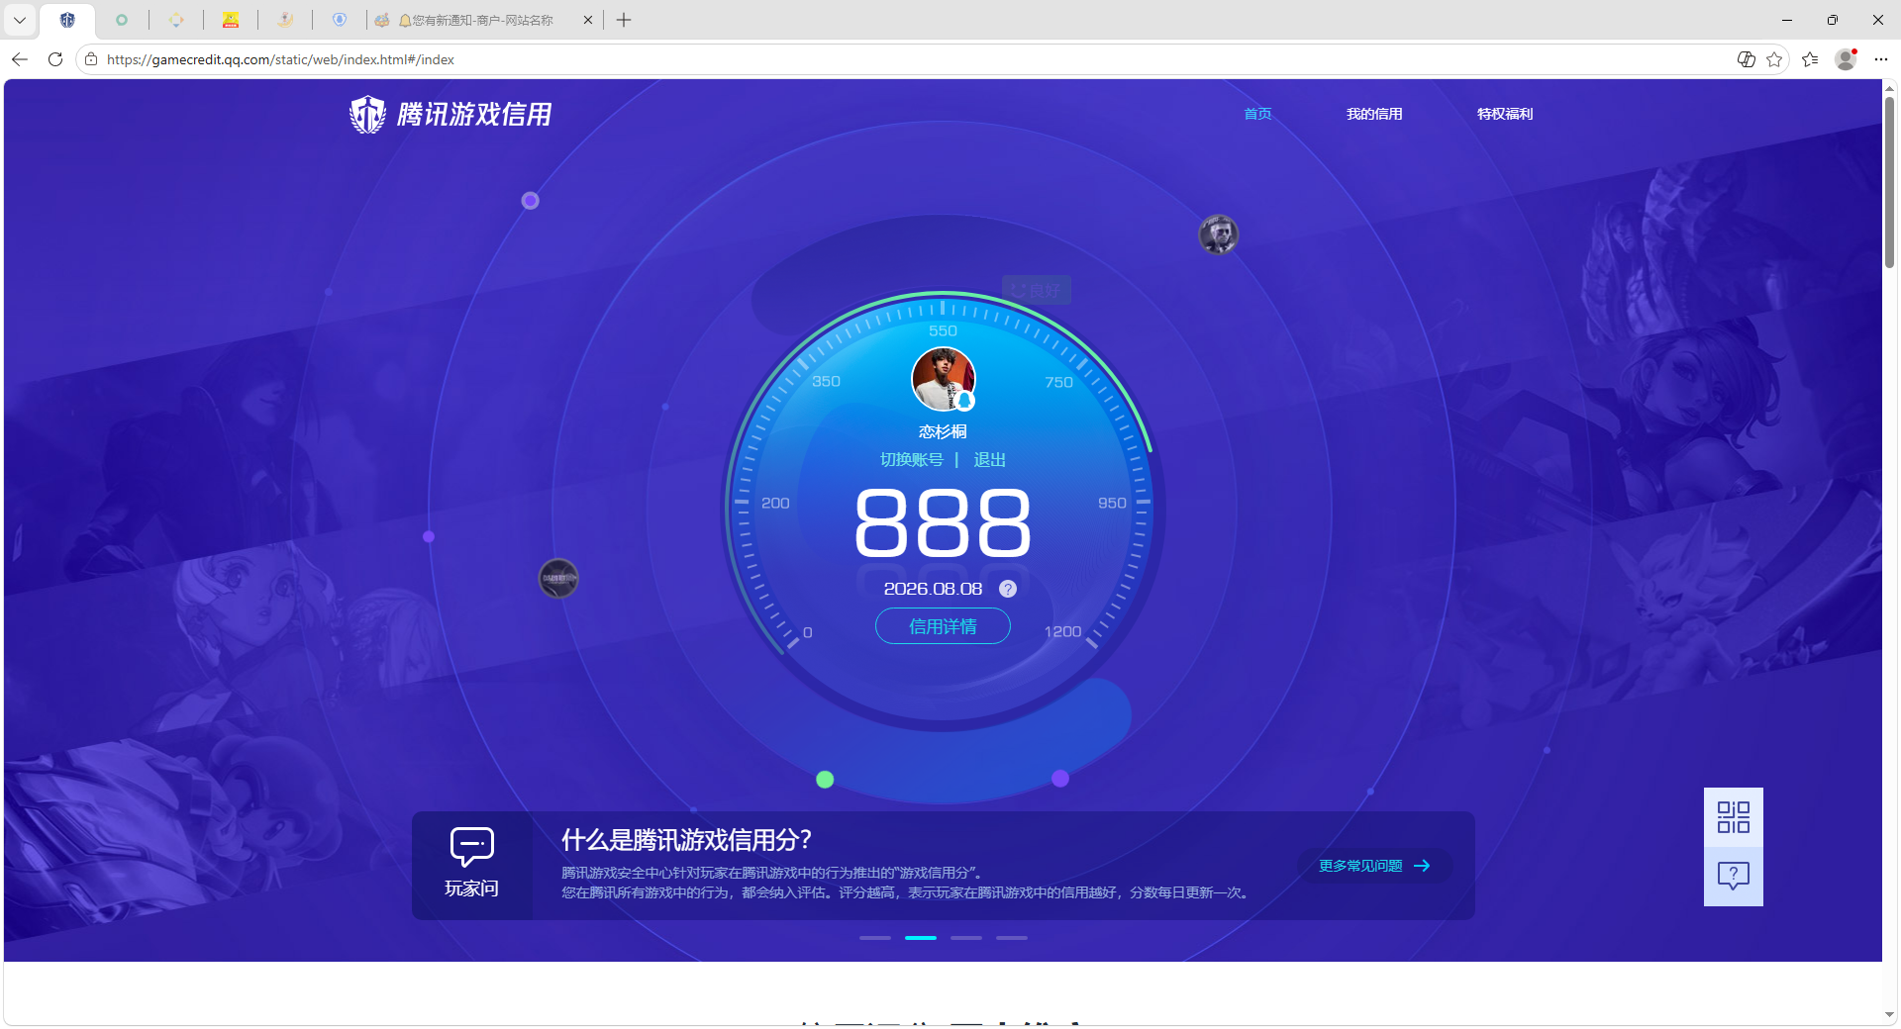Image resolution: width=1901 pixels, height=1029 pixels.
Task: Click the scrollbar down arrow
Action: (x=1889, y=1014)
